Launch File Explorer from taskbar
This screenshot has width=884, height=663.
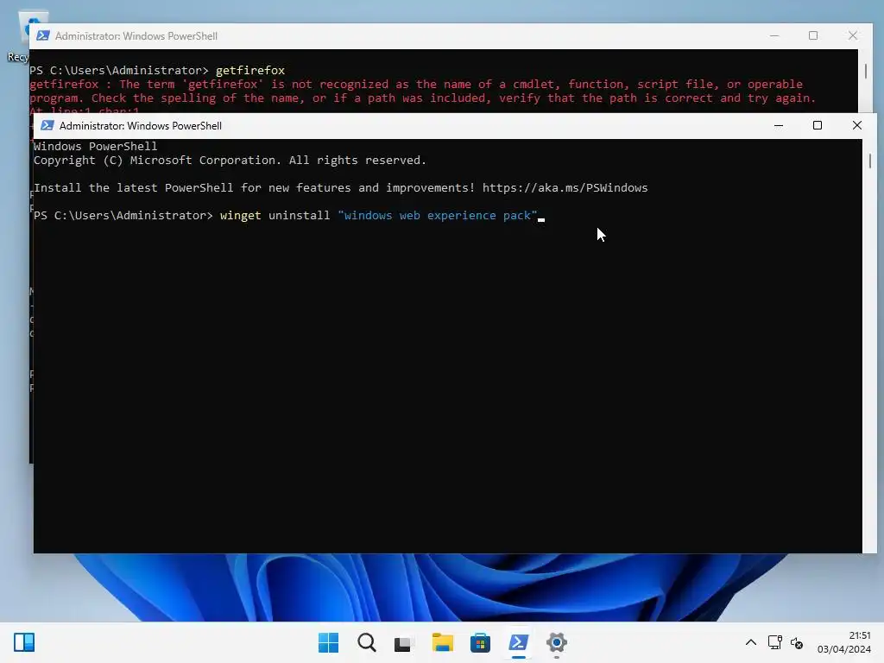click(x=443, y=642)
